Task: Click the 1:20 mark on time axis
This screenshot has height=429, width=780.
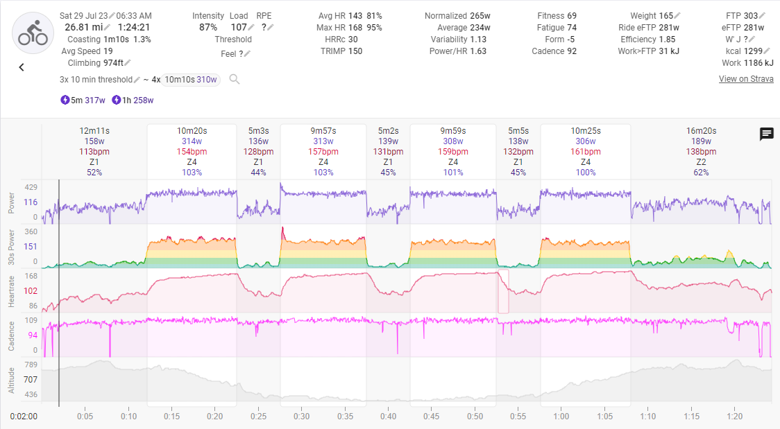Action: click(734, 416)
